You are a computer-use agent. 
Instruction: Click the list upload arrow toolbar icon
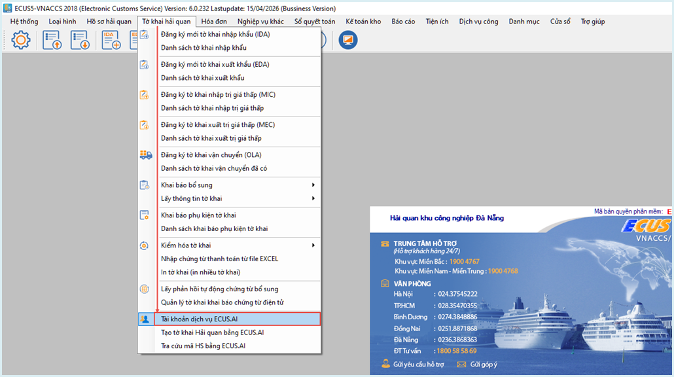[52, 40]
